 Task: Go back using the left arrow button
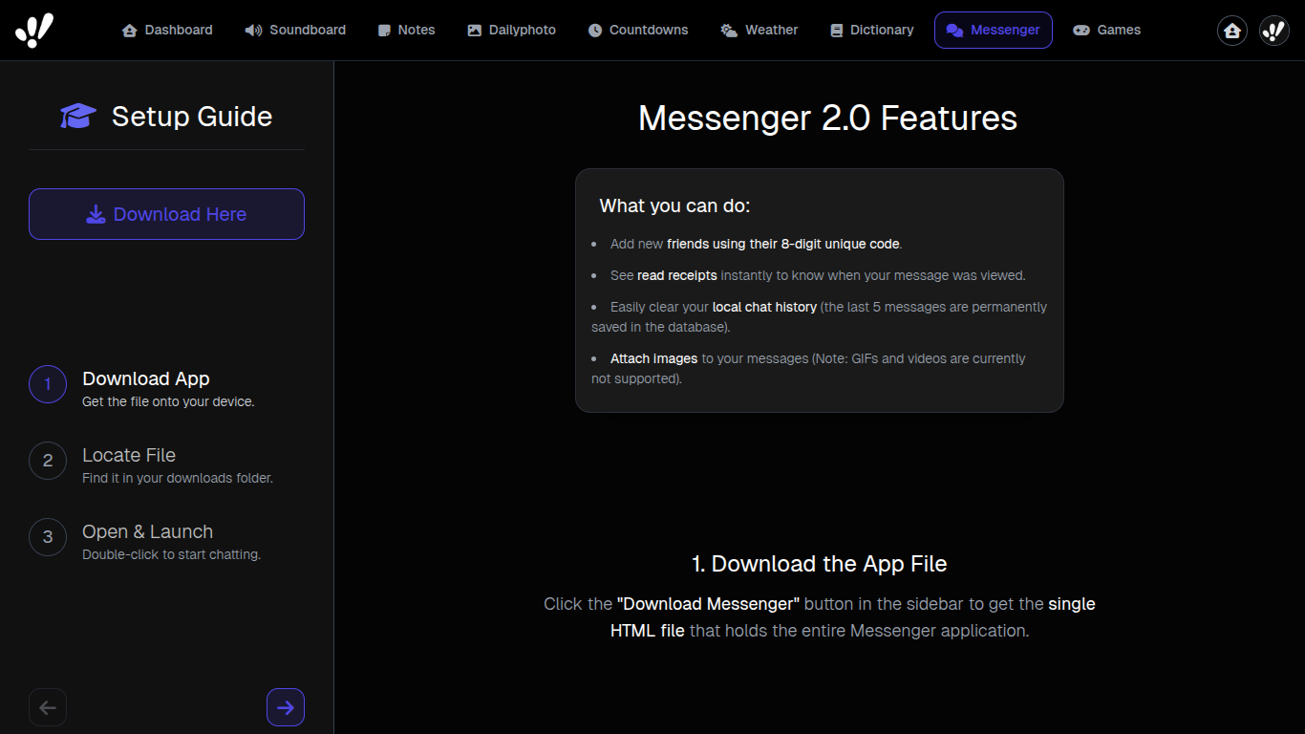[x=48, y=707]
